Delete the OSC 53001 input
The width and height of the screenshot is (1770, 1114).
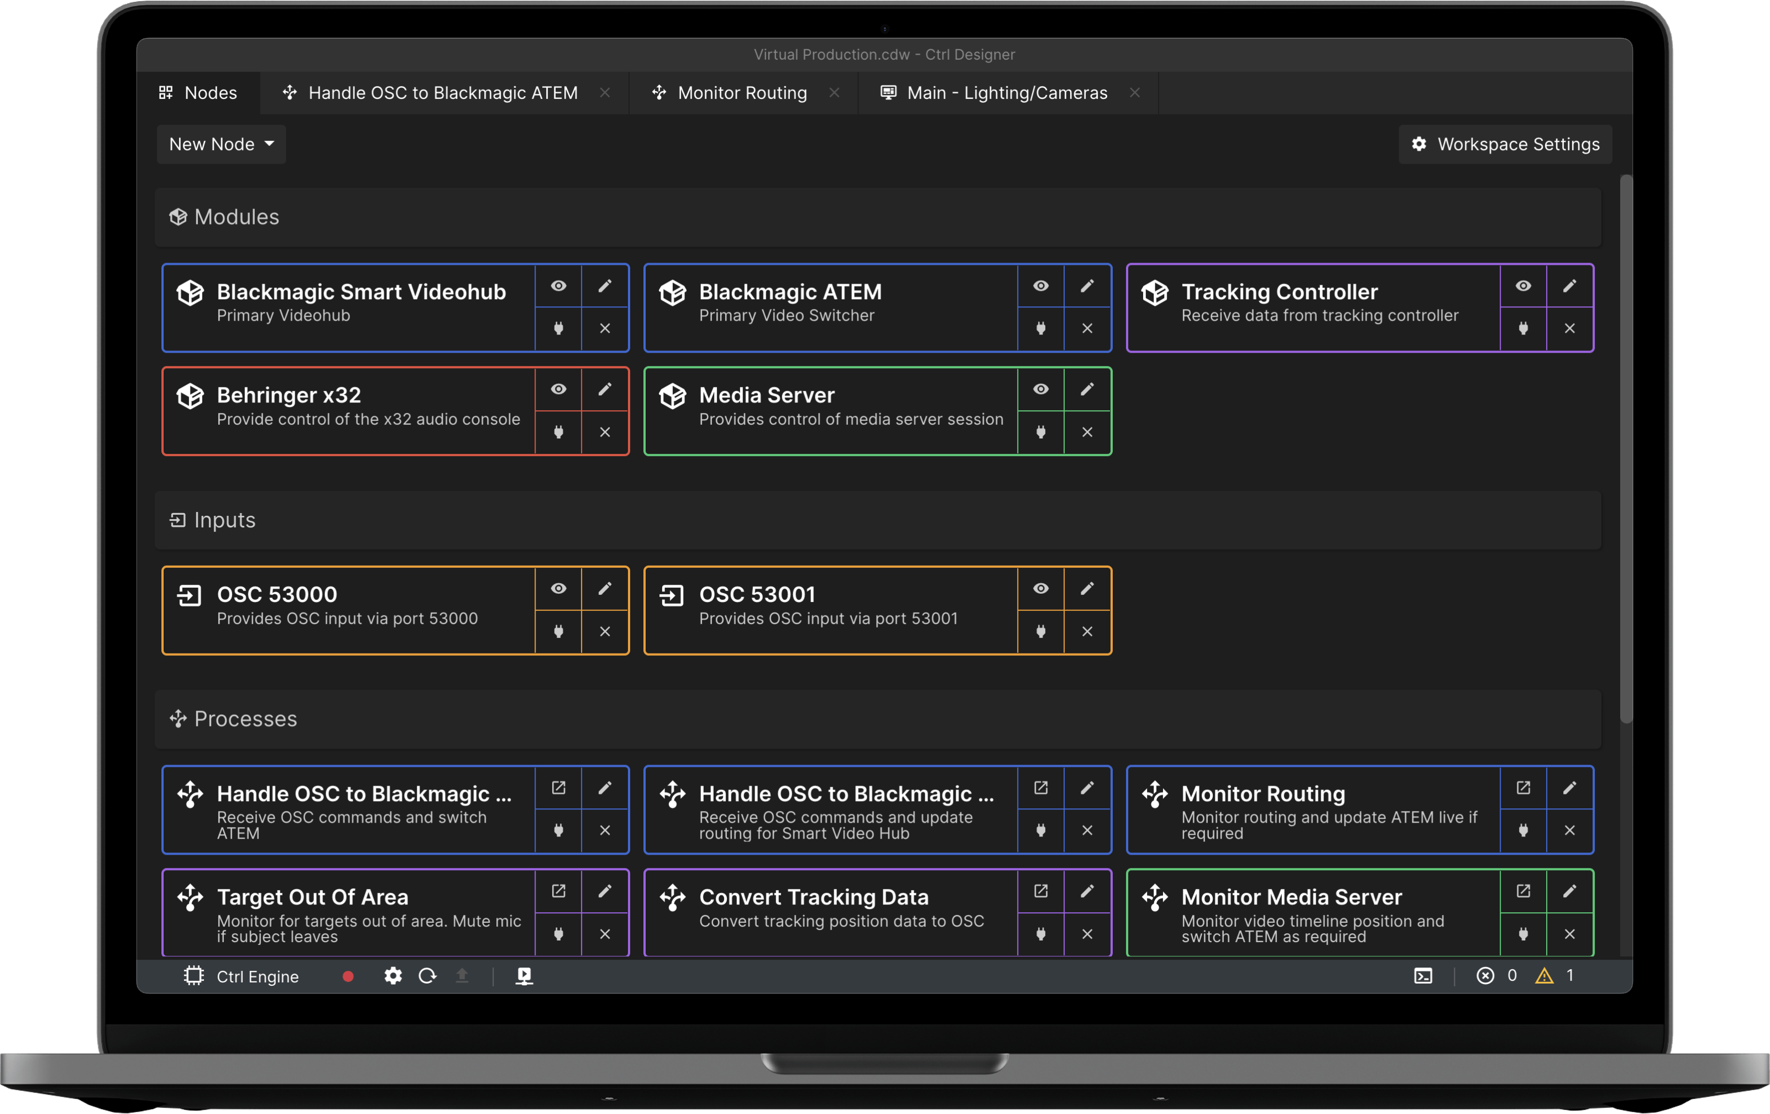tap(1086, 631)
